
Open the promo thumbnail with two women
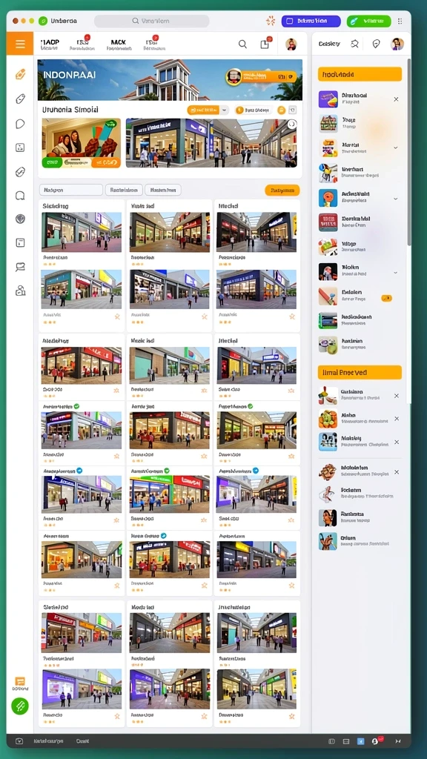[x=82, y=143]
